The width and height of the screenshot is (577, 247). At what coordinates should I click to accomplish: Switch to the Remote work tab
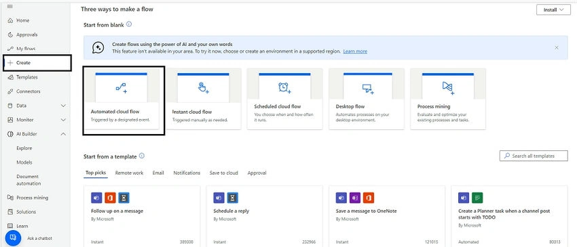129,173
